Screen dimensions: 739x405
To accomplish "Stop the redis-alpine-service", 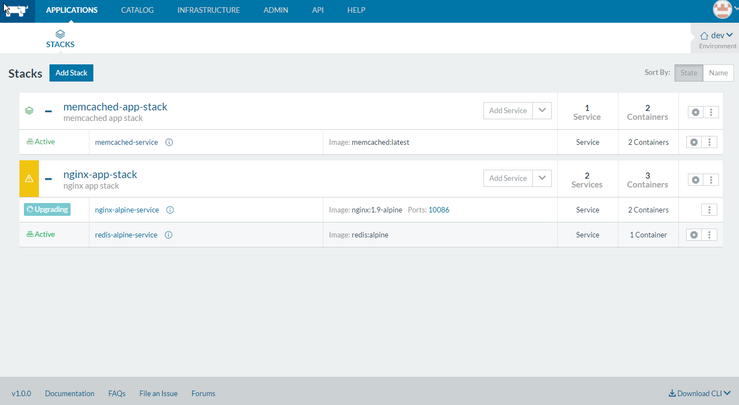I will pyautogui.click(x=694, y=235).
